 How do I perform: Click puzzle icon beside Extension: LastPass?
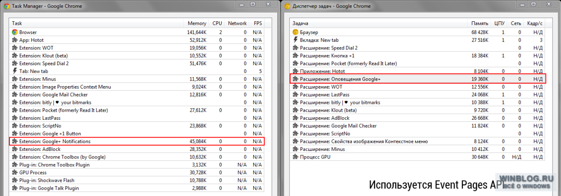(x=15, y=118)
